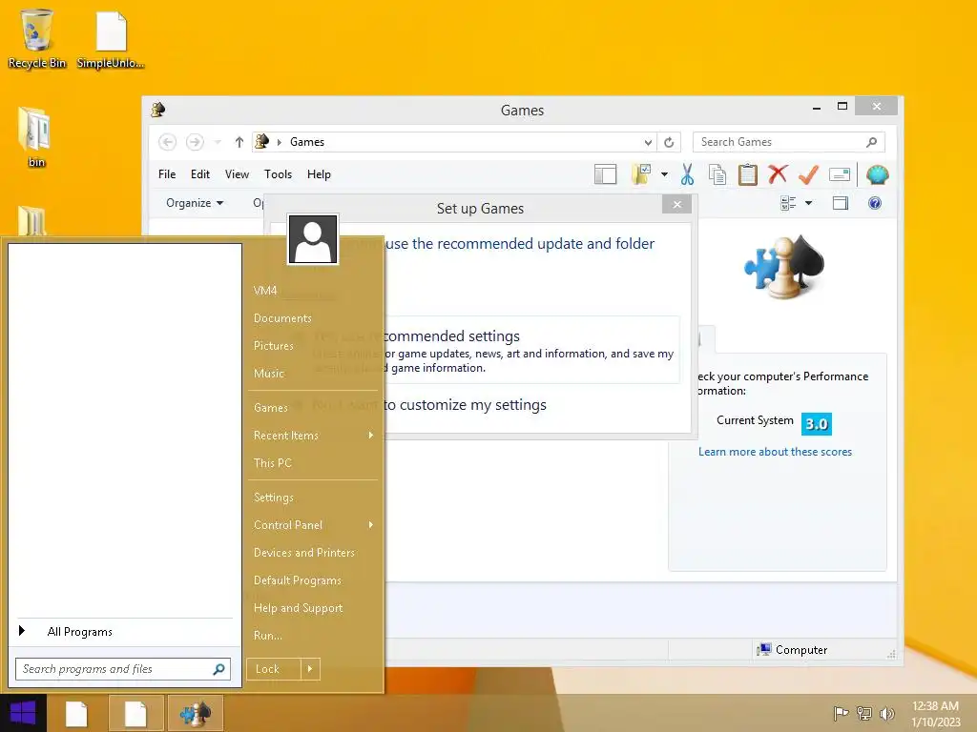Select the SimpleUnlo... desktop file
The width and height of the screenshot is (977, 732).
pyautogui.click(x=111, y=40)
